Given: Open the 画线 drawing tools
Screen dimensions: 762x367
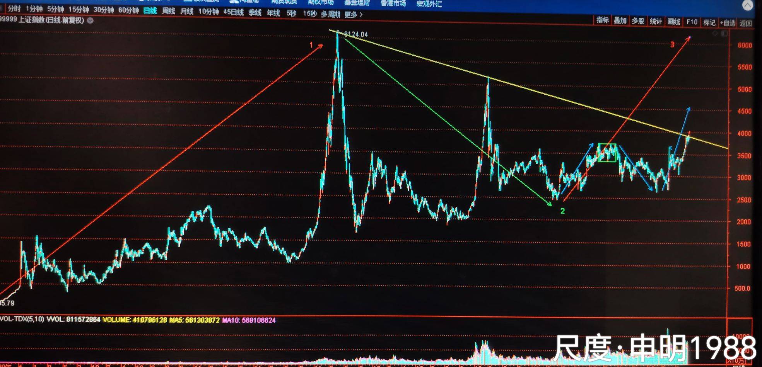Looking at the screenshot, I should click(673, 22).
